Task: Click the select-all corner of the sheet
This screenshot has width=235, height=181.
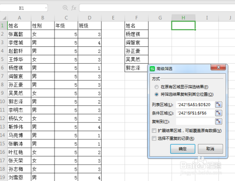Action: click(x=4, y=18)
